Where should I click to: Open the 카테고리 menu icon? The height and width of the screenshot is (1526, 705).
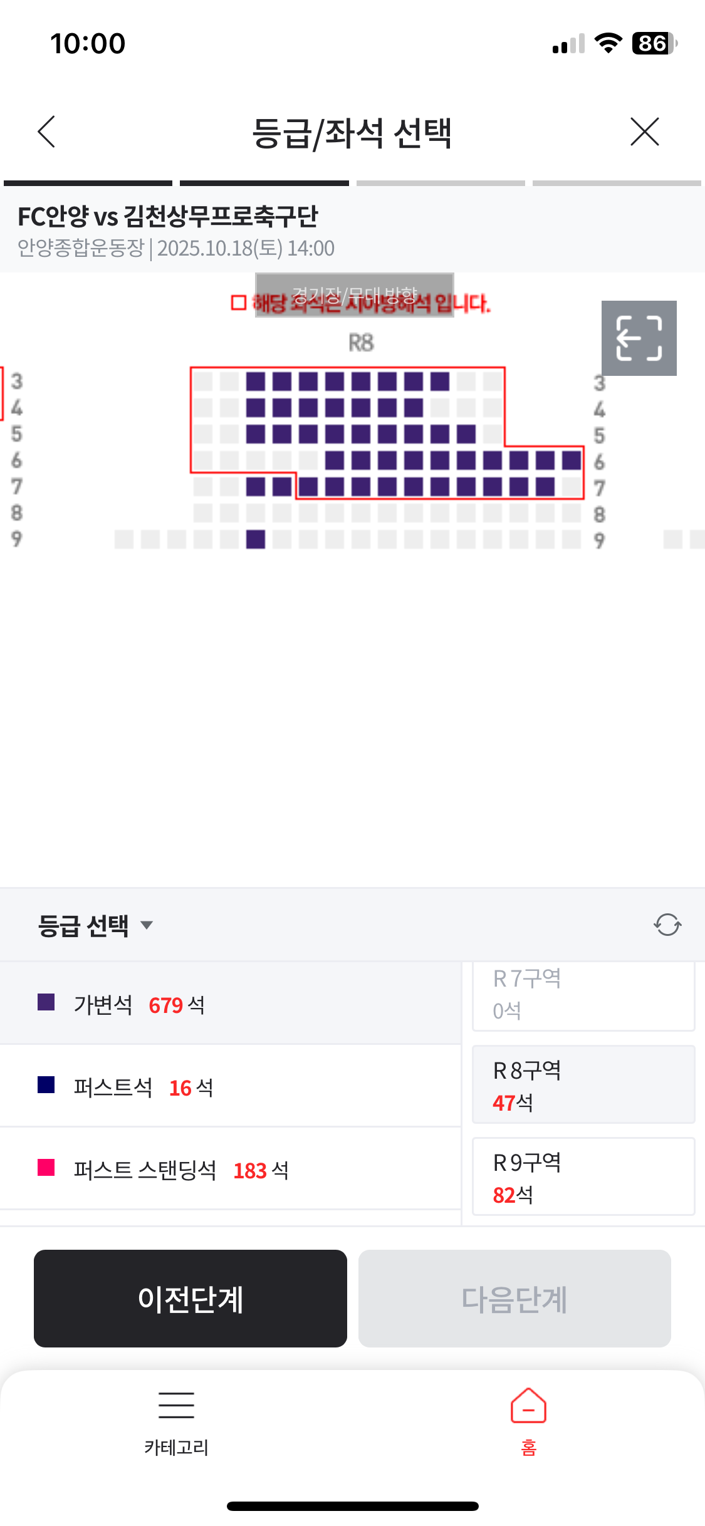pos(176,1405)
